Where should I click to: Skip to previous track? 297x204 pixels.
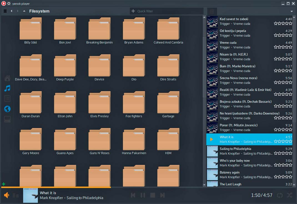[133, 195]
